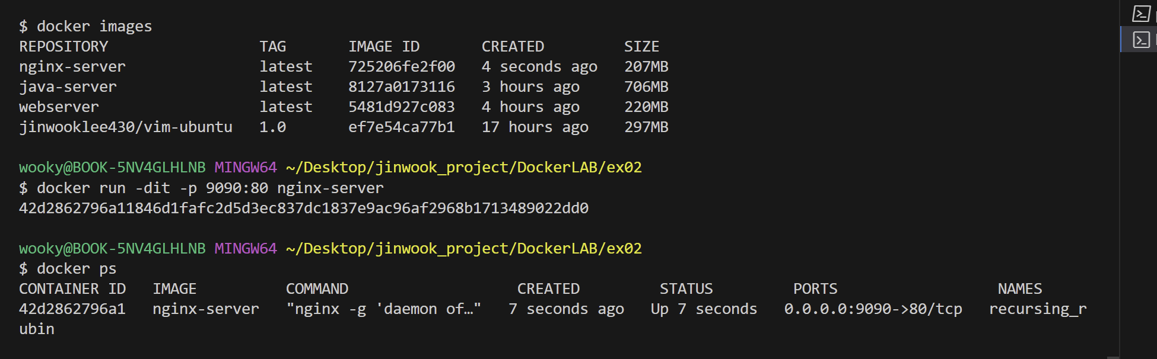Click the NAMES column header
Screen dimensions: 1157x359
tap(1019, 289)
